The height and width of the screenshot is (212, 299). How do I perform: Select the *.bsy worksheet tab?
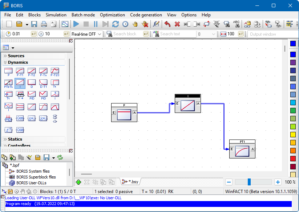click(x=131, y=182)
